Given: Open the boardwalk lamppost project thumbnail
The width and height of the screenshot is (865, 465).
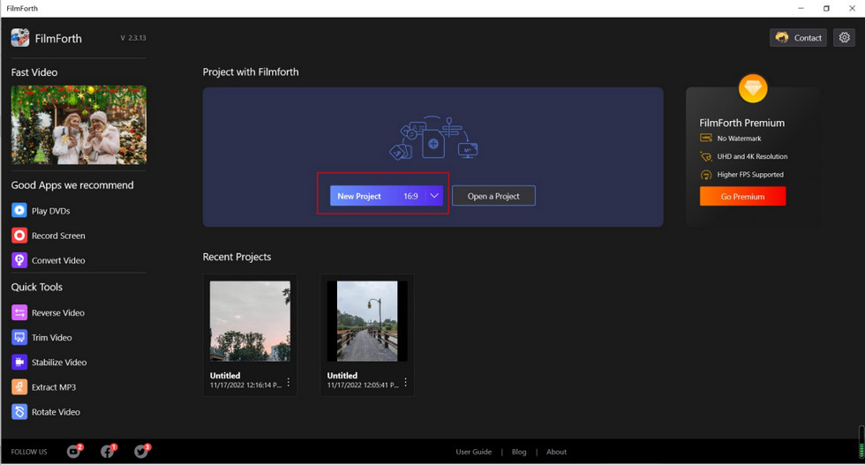Looking at the screenshot, I should pos(367,321).
